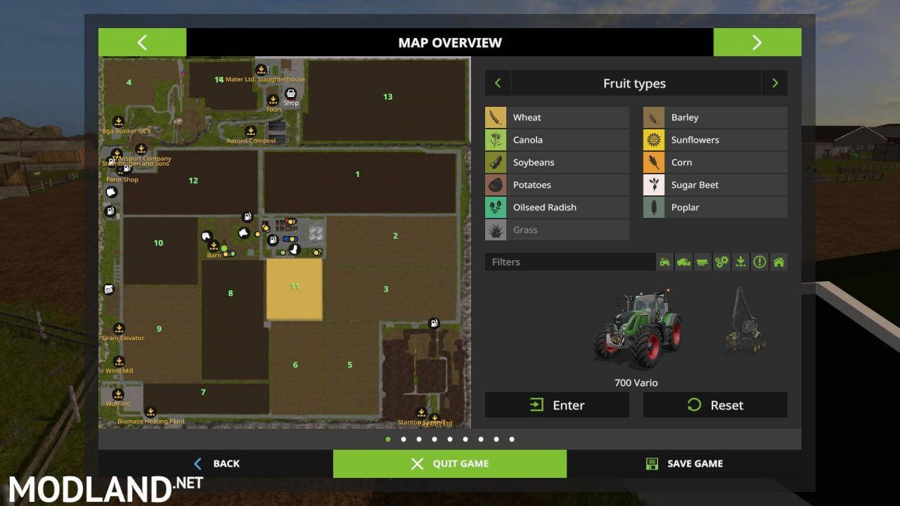Enter the 700 Vario vehicle

click(557, 405)
